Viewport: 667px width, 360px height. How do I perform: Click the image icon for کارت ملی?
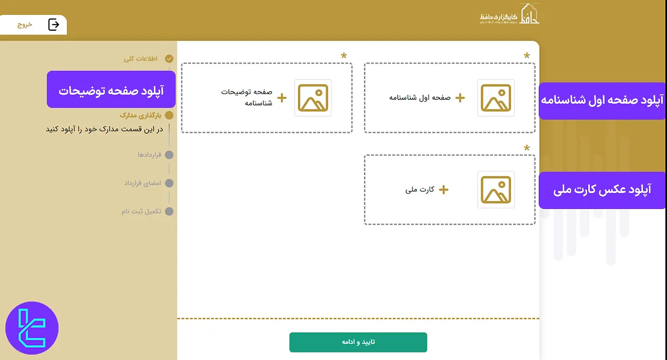(496, 190)
